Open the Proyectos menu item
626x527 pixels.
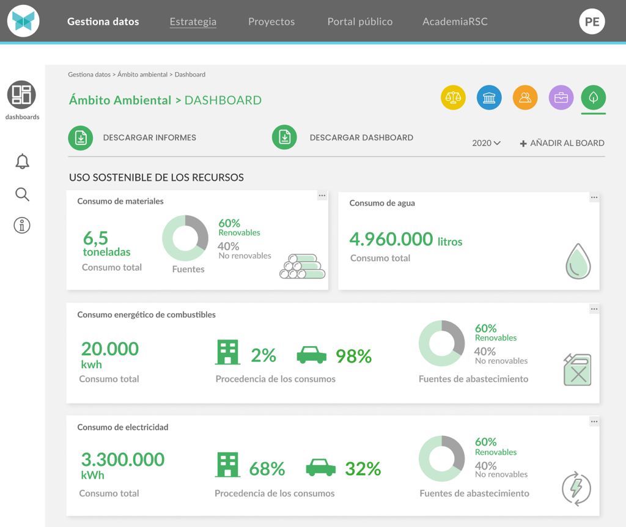click(x=271, y=21)
